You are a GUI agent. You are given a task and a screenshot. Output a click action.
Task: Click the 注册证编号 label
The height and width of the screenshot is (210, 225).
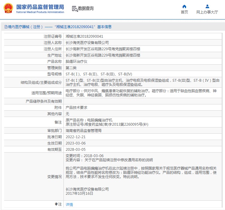point(53,36)
